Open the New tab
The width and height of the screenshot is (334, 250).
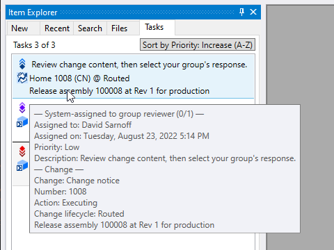click(23, 28)
